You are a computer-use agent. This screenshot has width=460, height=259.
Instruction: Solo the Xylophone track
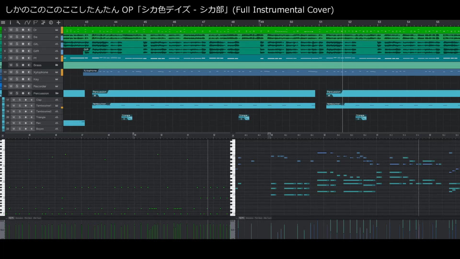pos(17,72)
